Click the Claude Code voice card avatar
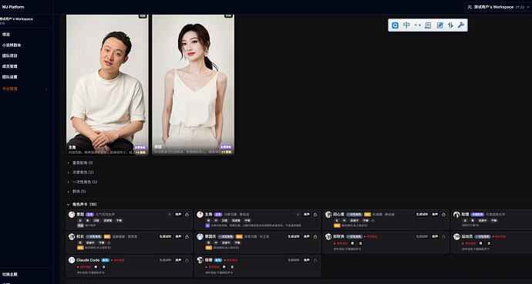 pos(72,260)
